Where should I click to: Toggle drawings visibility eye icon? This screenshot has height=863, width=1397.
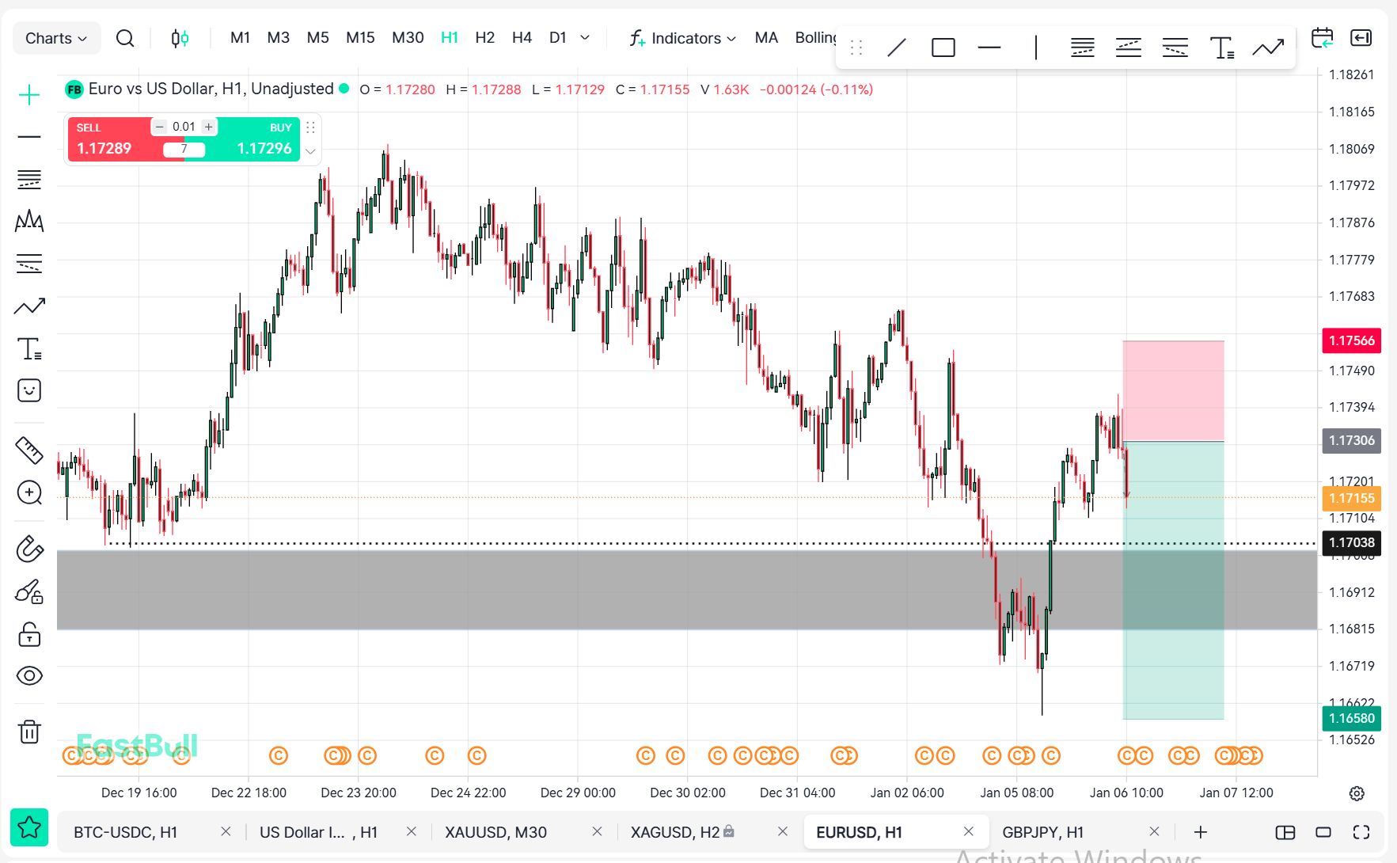coord(29,675)
